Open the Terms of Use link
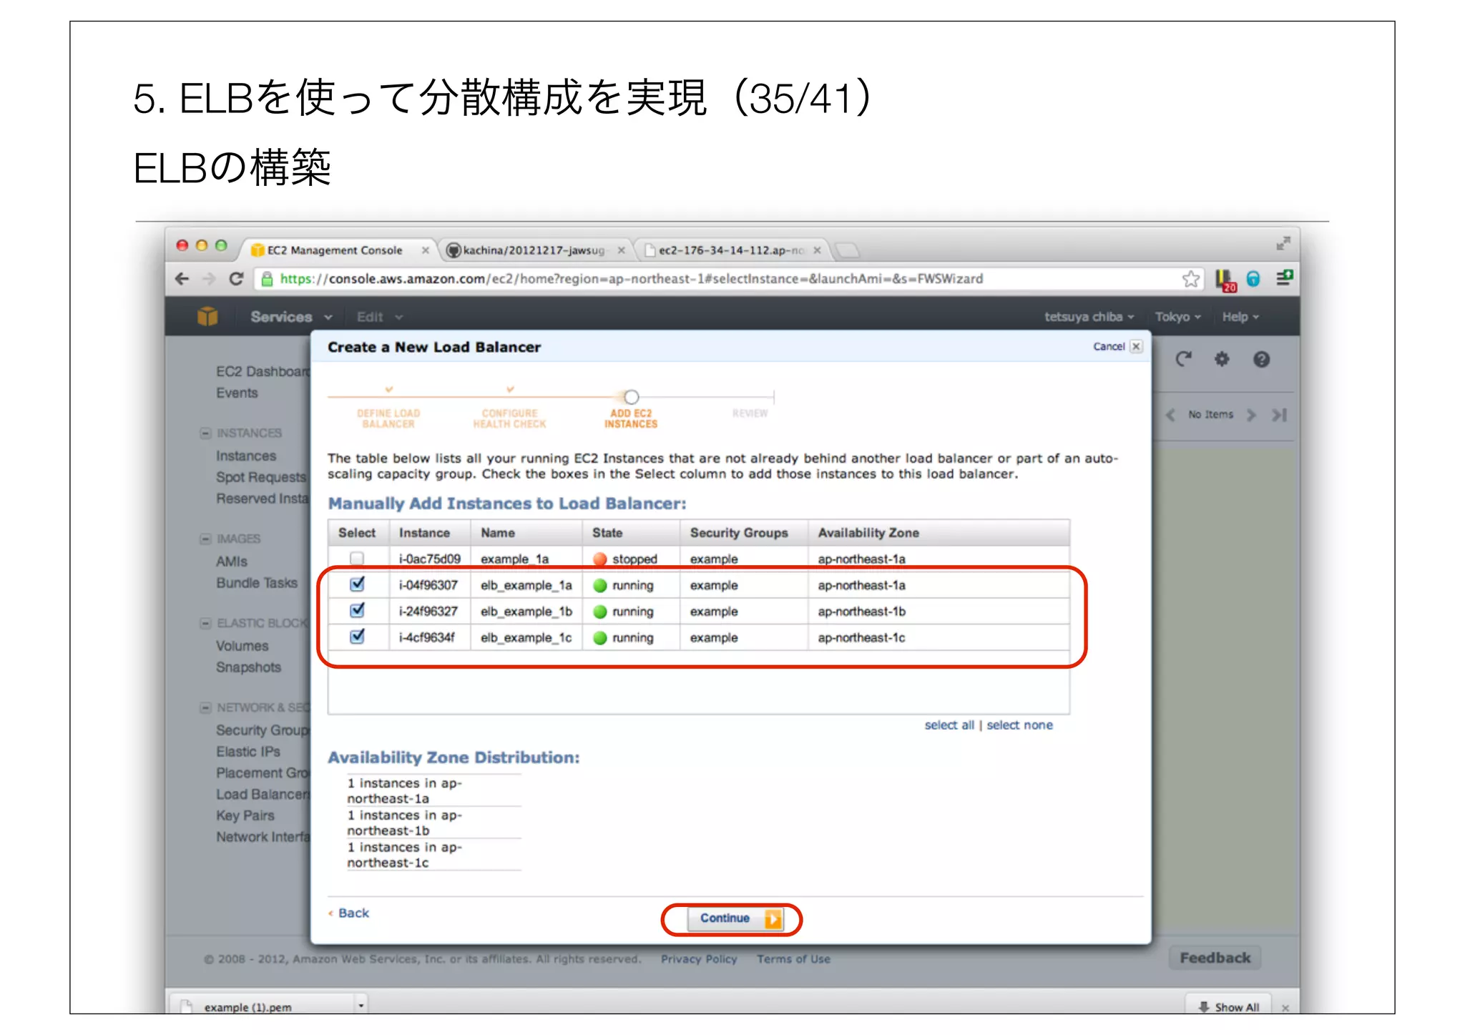The height and width of the screenshot is (1035, 1465). [x=793, y=959]
